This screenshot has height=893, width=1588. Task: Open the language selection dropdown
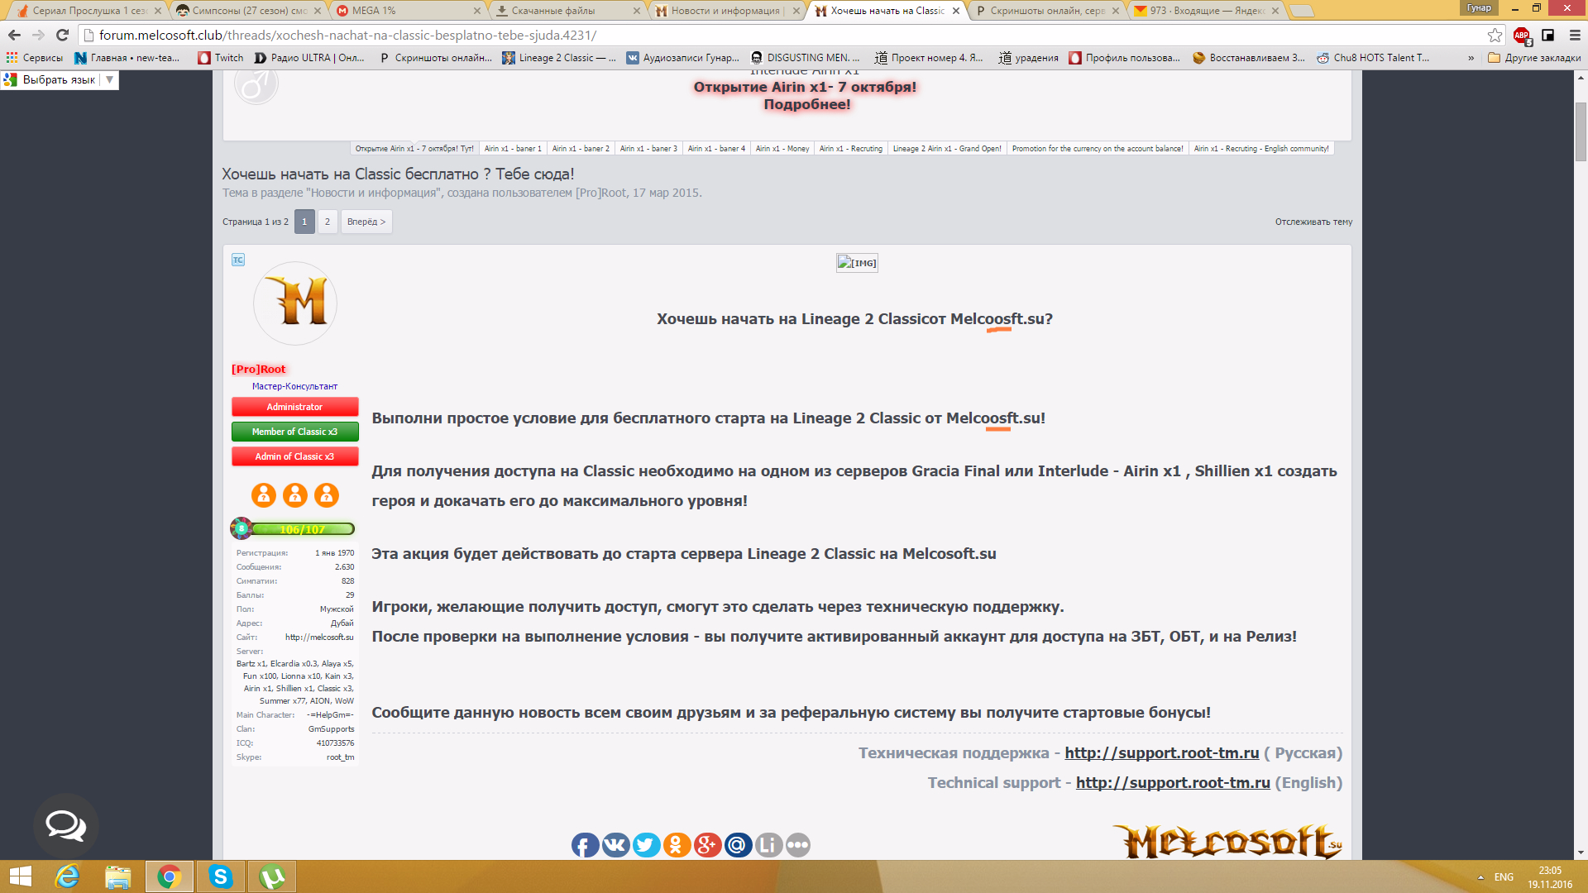coord(108,80)
